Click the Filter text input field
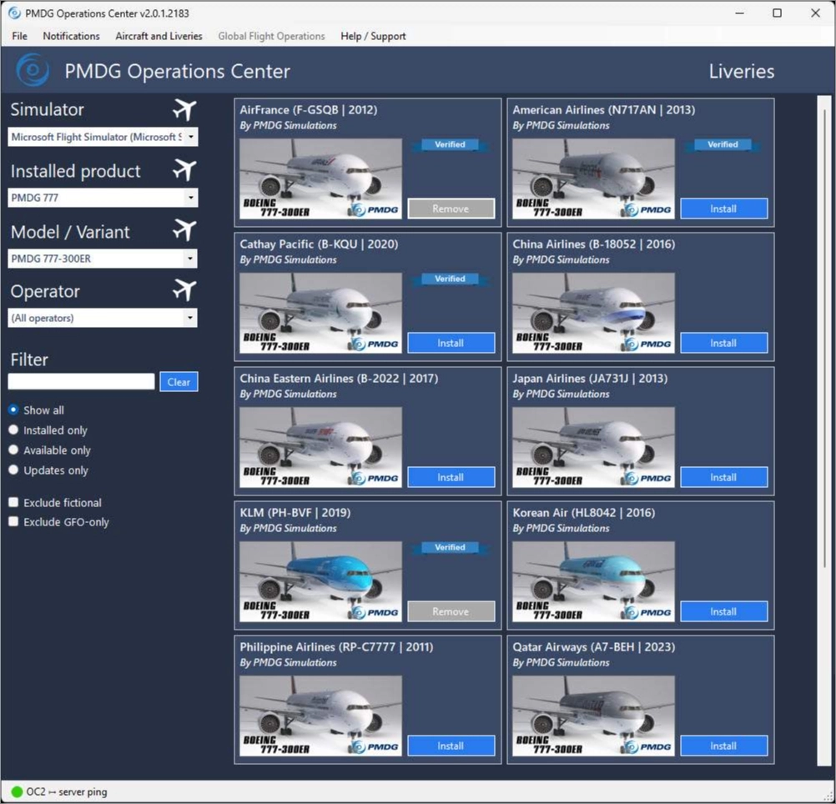Image resolution: width=836 pixels, height=804 pixels. click(x=81, y=382)
